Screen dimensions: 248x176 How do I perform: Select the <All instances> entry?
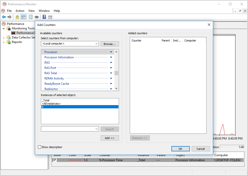pyautogui.click(x=80, y=104)
